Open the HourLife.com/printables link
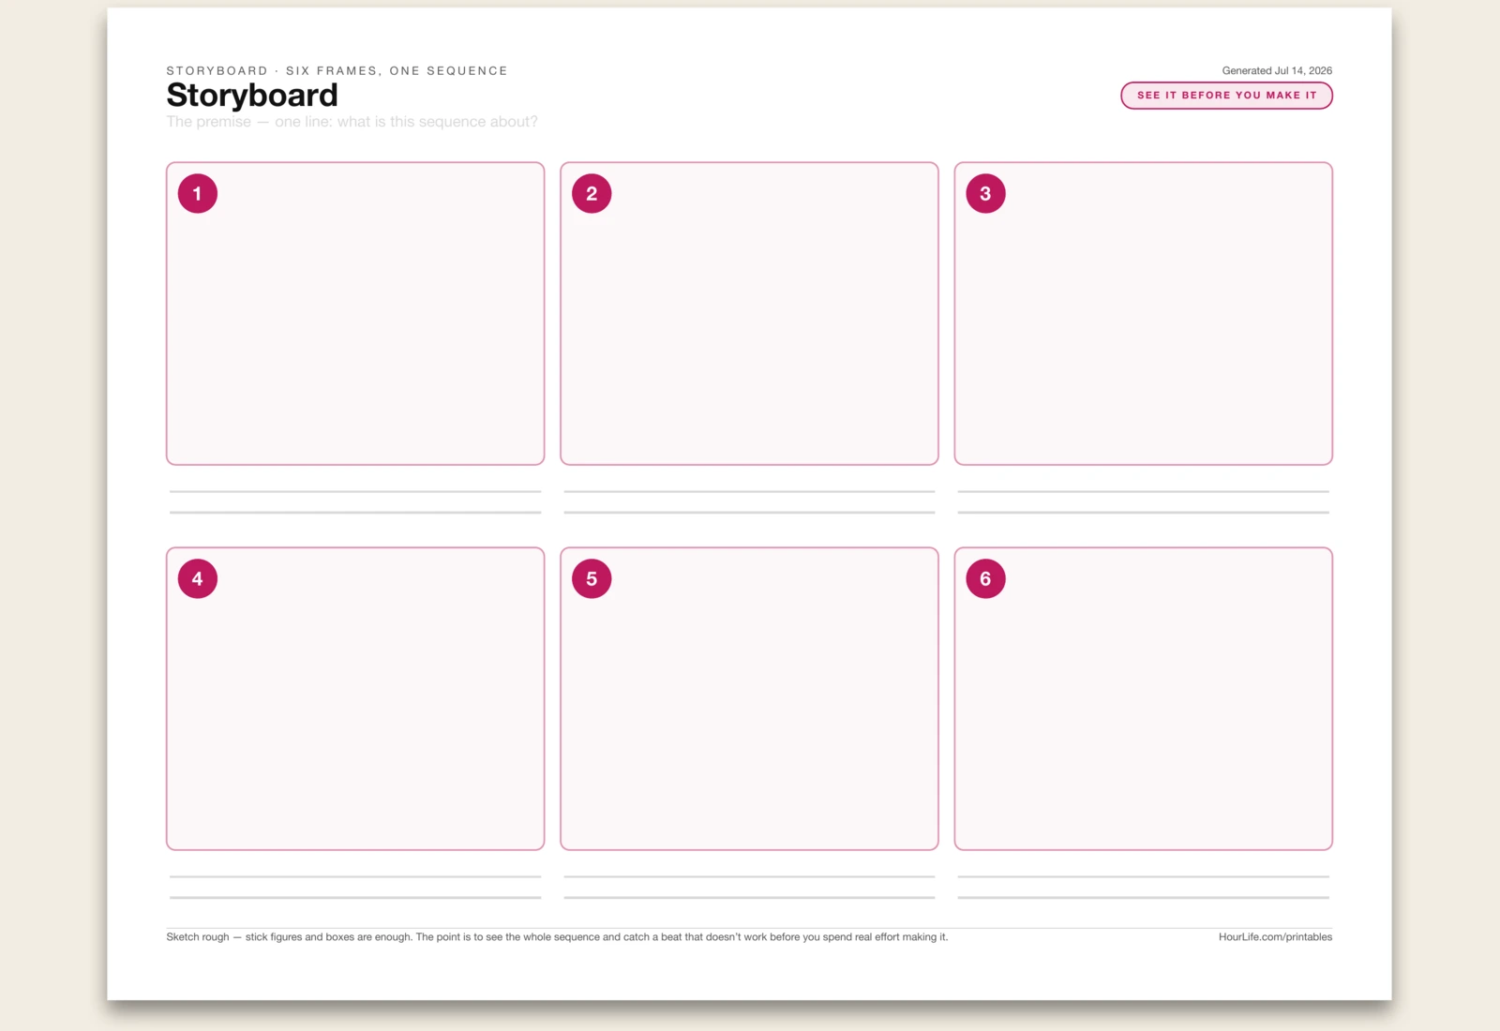 [x=1275, y=936]
